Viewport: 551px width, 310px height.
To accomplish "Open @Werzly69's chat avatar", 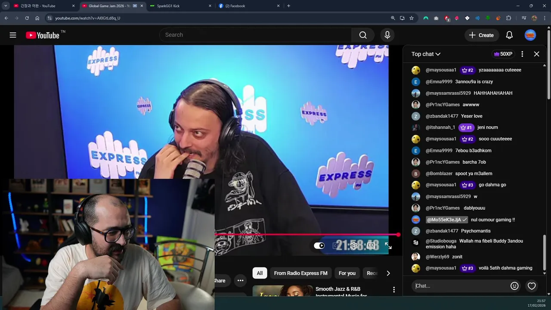I will coord(415,257).
